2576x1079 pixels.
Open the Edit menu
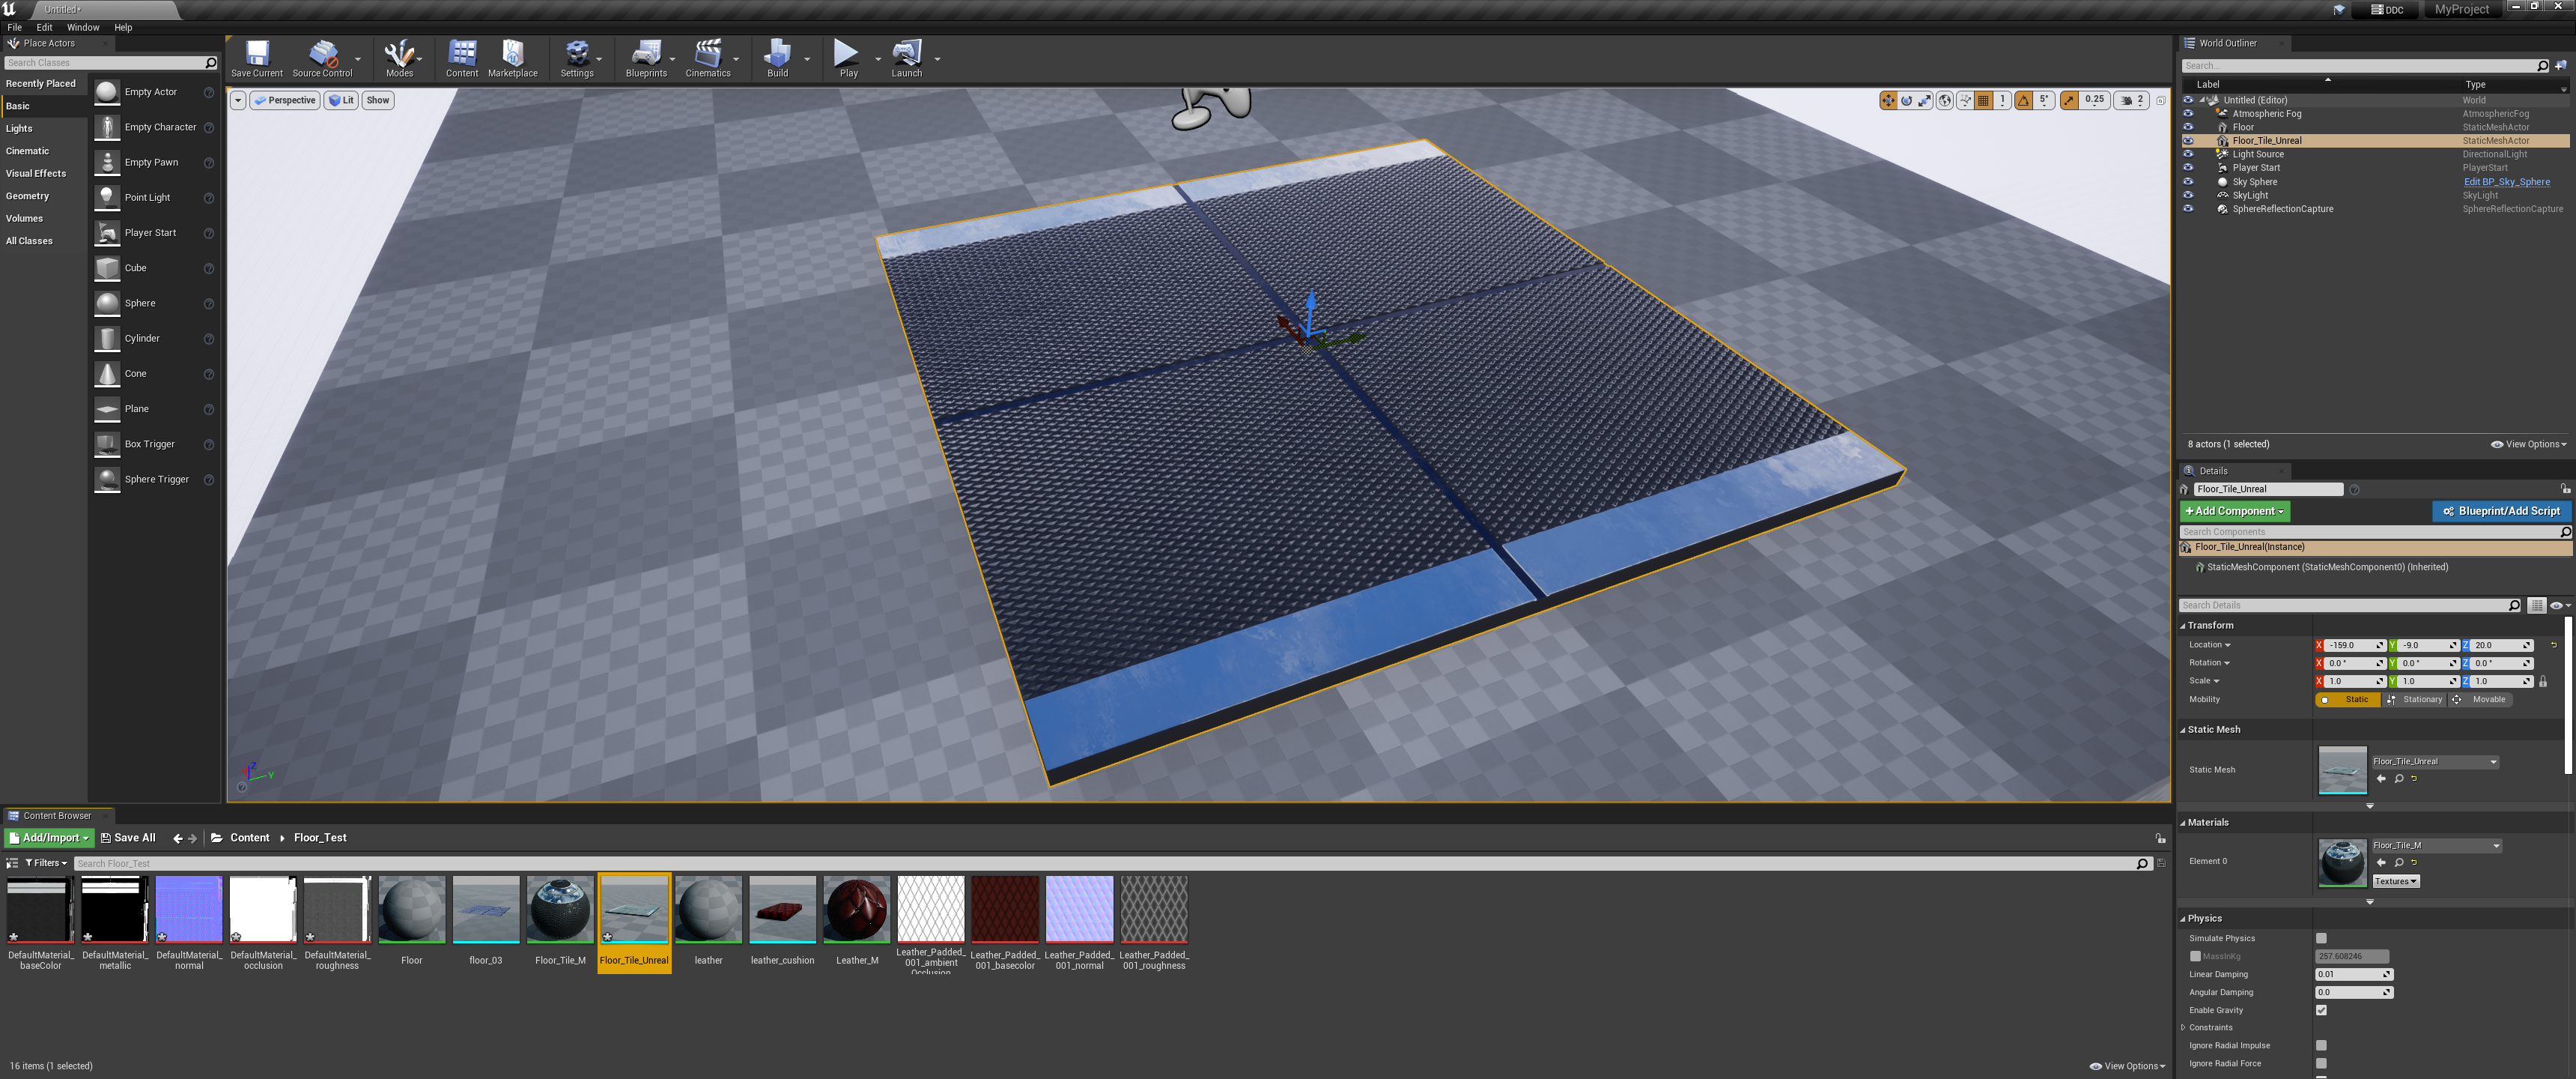point(44,27)
